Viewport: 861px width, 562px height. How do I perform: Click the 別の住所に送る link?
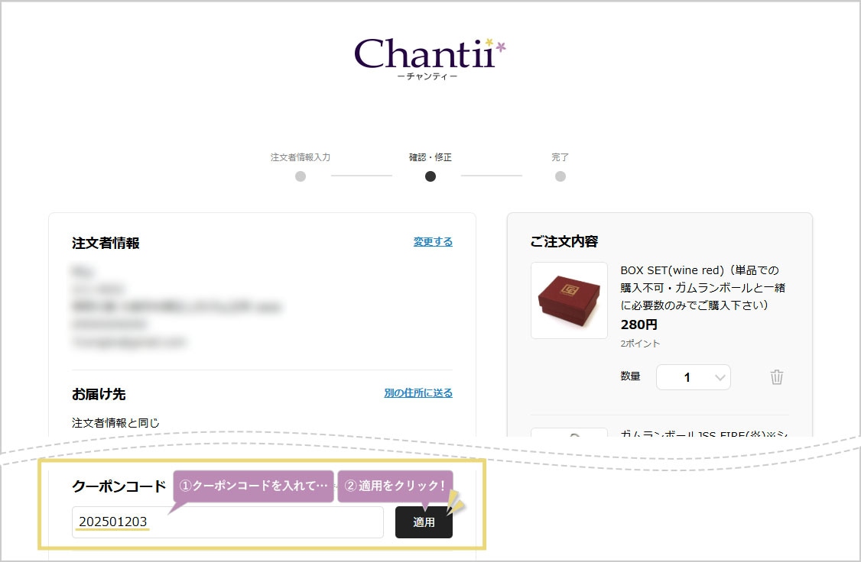418,392
